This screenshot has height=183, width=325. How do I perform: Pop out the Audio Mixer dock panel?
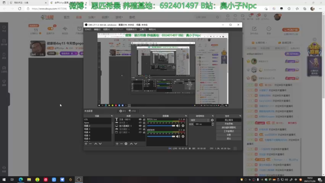(186, 116)
